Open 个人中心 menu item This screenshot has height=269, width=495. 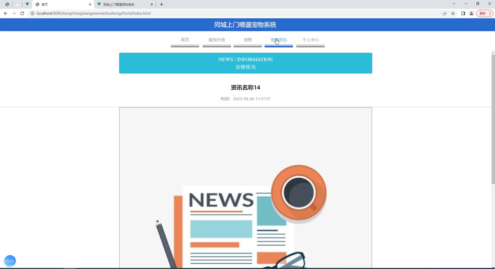(310, 40)
